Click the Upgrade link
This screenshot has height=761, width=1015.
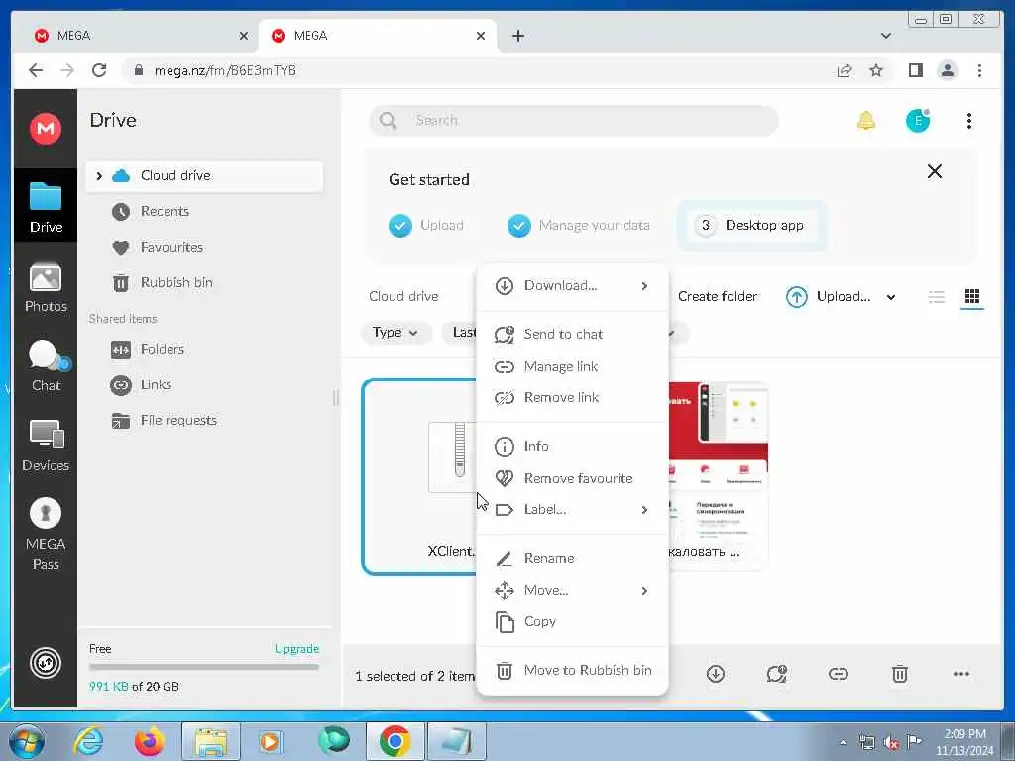(x=296, y=648)
